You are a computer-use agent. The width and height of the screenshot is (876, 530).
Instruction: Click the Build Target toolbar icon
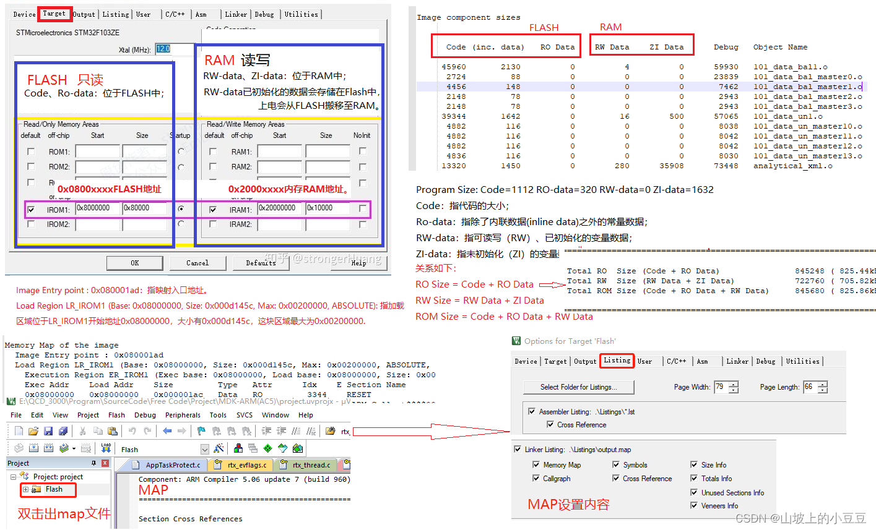[33, 448]
